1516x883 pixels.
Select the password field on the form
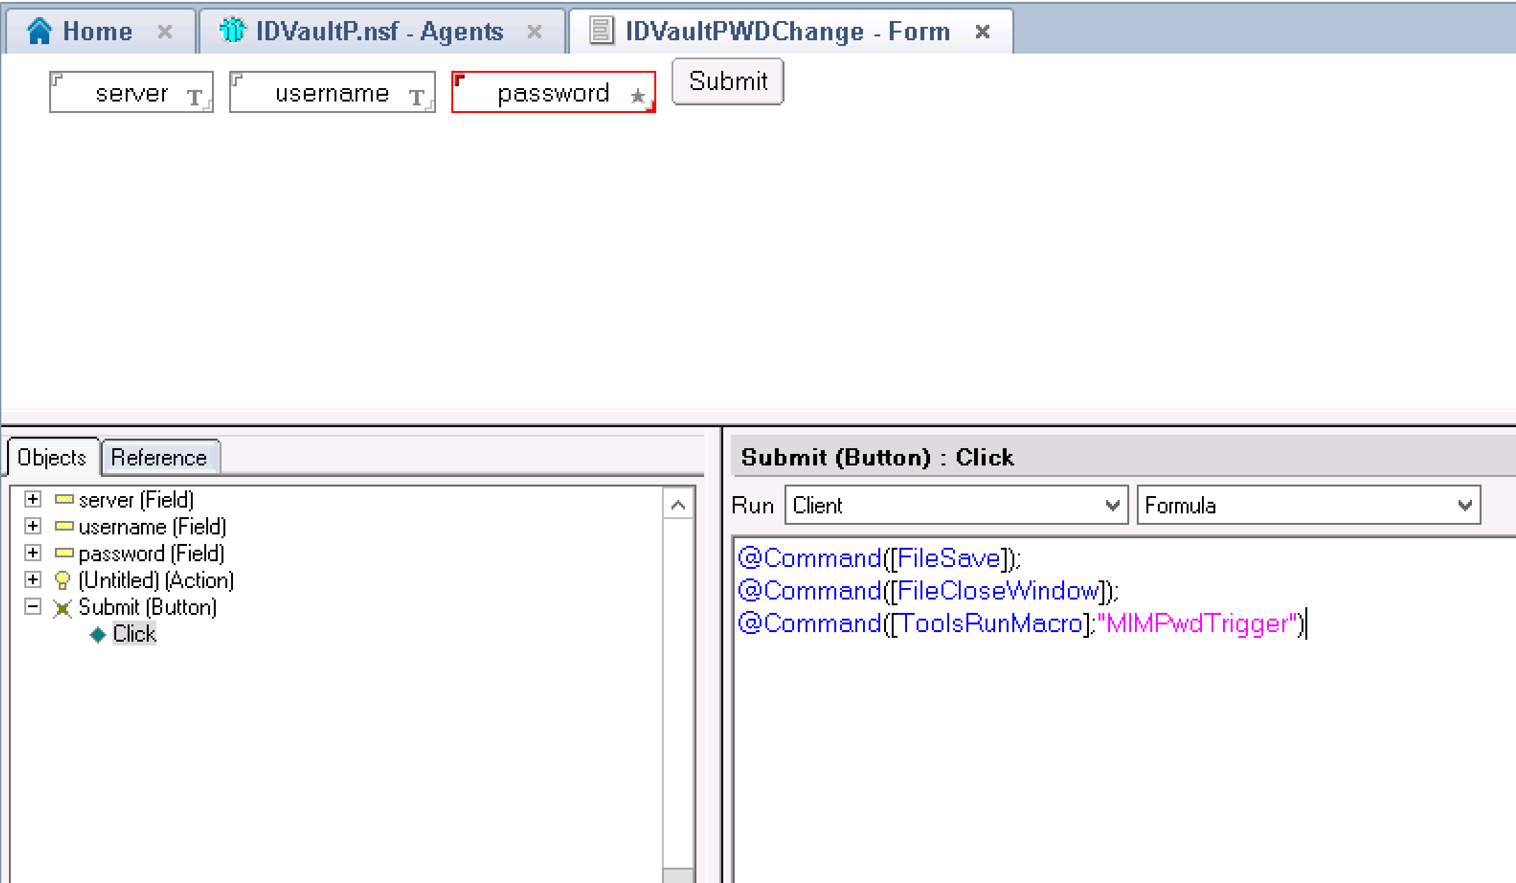click(553, 93)
